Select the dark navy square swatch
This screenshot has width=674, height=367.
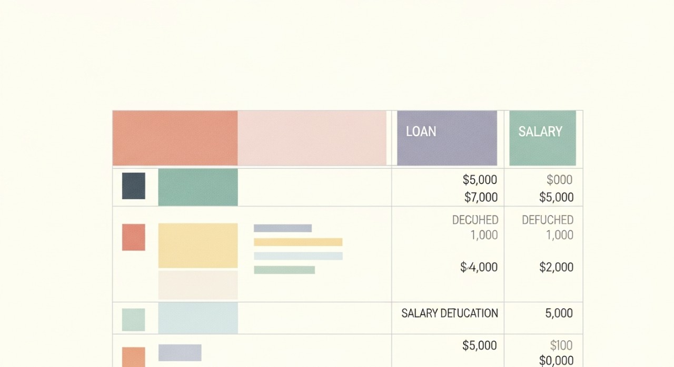[134, 186]
